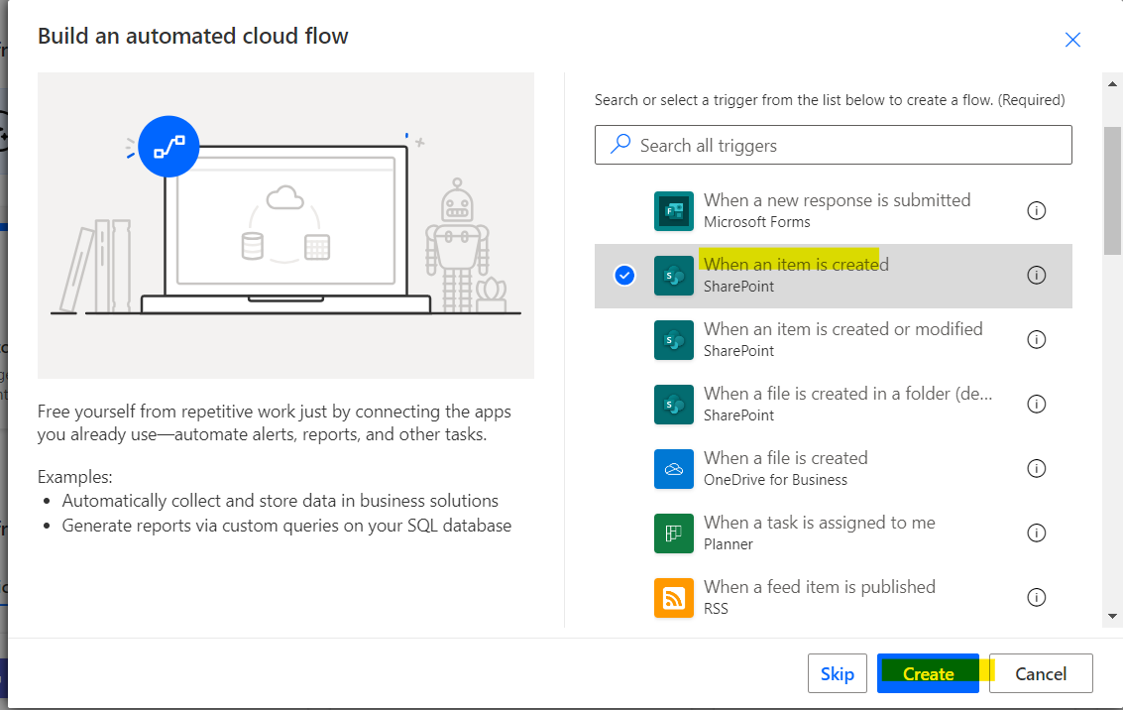This screenshot has width=1123, height=710.
Task: Click the 'When an item is created' title text
Action: (796, 265)
